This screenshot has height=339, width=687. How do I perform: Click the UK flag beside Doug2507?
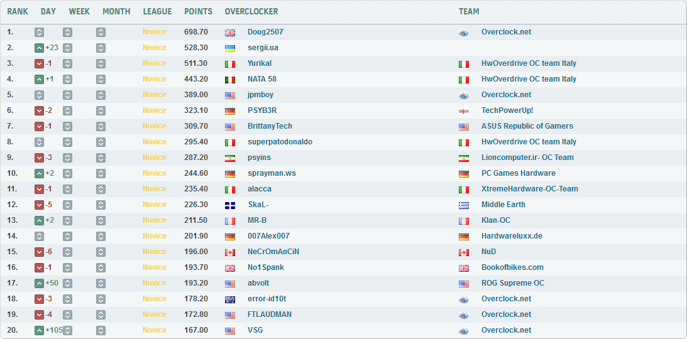(230, 32)
